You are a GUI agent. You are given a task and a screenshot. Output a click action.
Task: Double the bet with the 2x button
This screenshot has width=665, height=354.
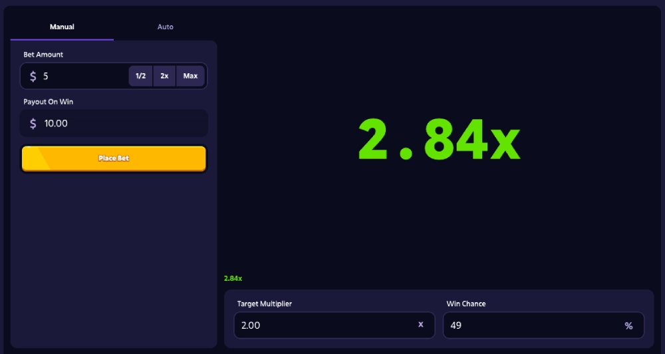click(x=164, y=76)
